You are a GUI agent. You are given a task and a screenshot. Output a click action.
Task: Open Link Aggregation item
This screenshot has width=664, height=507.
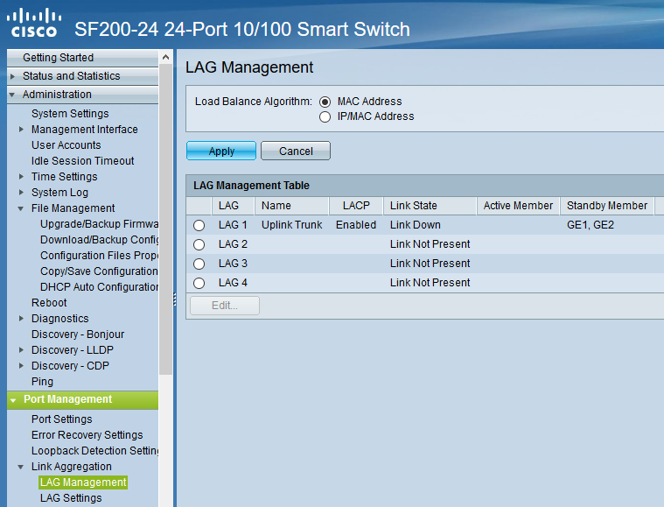coord(72,467)
